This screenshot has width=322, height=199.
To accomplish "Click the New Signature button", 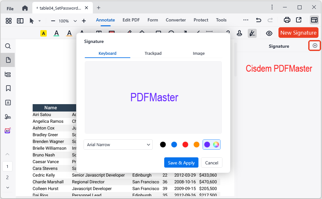I will 298,33.
